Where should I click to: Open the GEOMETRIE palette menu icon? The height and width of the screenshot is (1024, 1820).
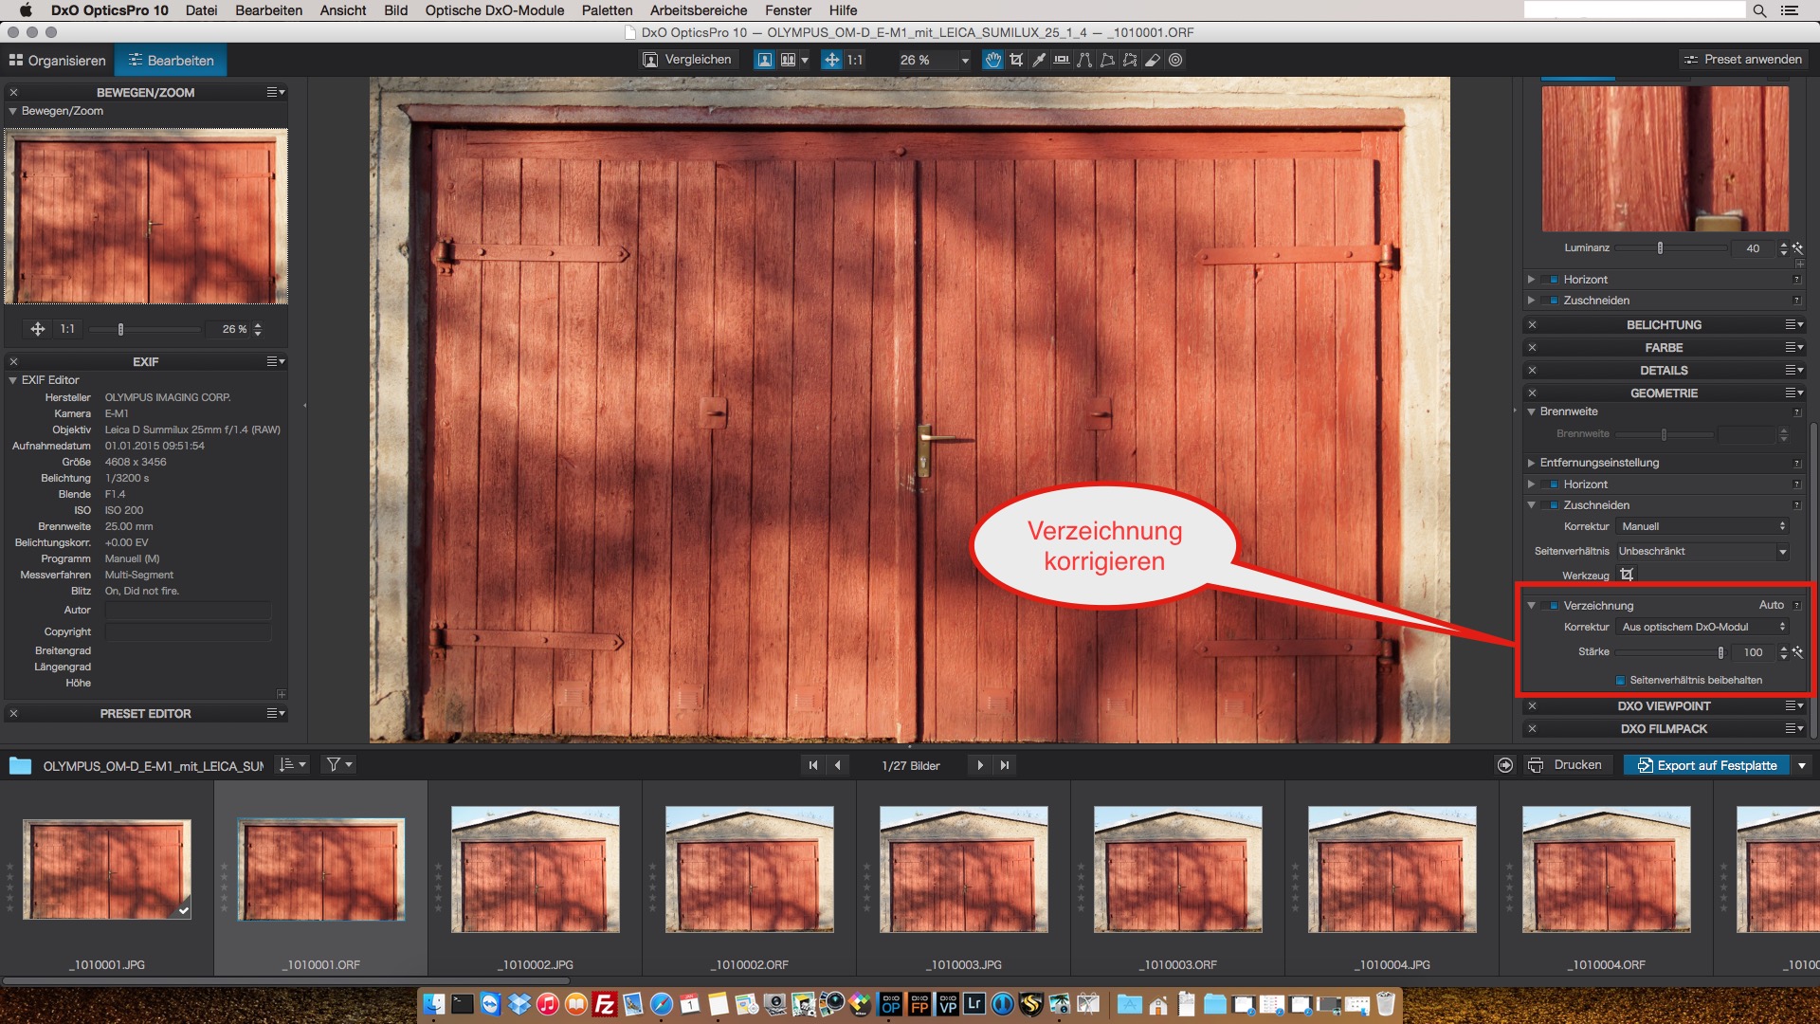click(1793, 393)
